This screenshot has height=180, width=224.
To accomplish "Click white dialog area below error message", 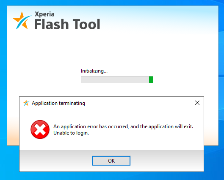I will click(x=111, y=144).
